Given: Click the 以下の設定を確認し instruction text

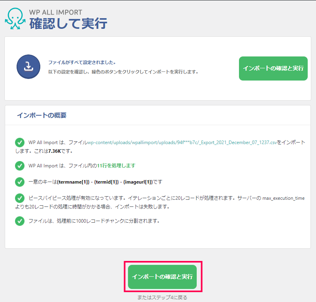Looking at the screenshot, I should (123, 72).
